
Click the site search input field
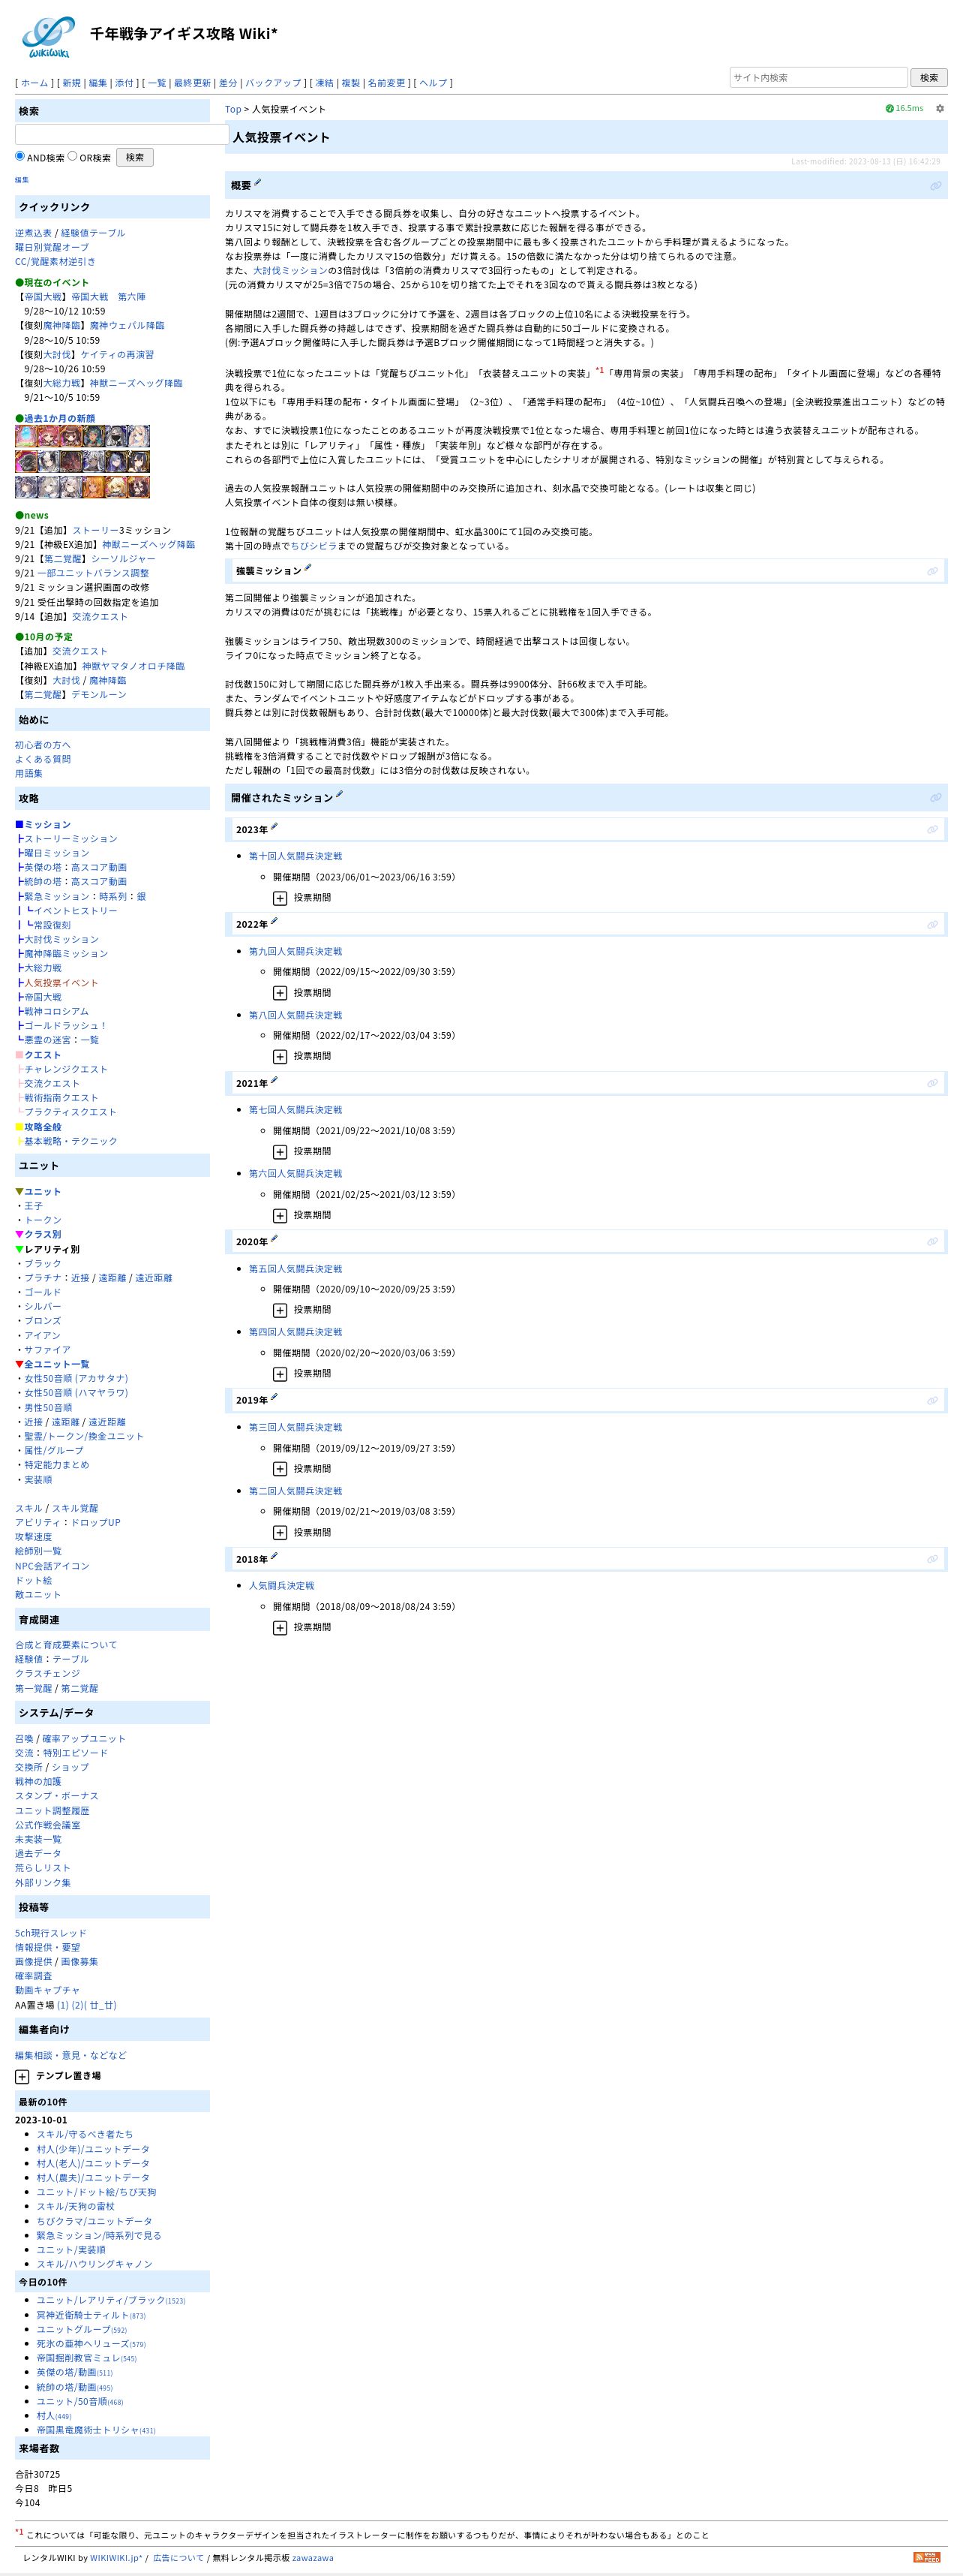pyautogui.click(x=818, y=78)
